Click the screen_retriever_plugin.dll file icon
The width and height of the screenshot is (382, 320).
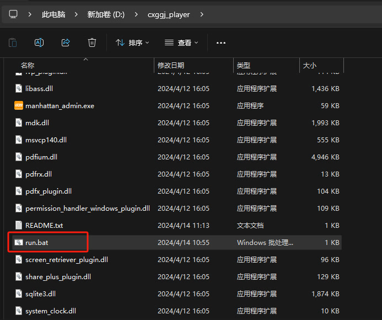19,259
